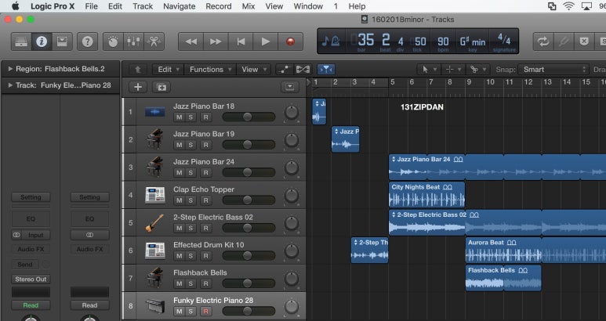Viewport: 606px width, 321px height.
Task: Open the File menu
Action: click(91, 6)
